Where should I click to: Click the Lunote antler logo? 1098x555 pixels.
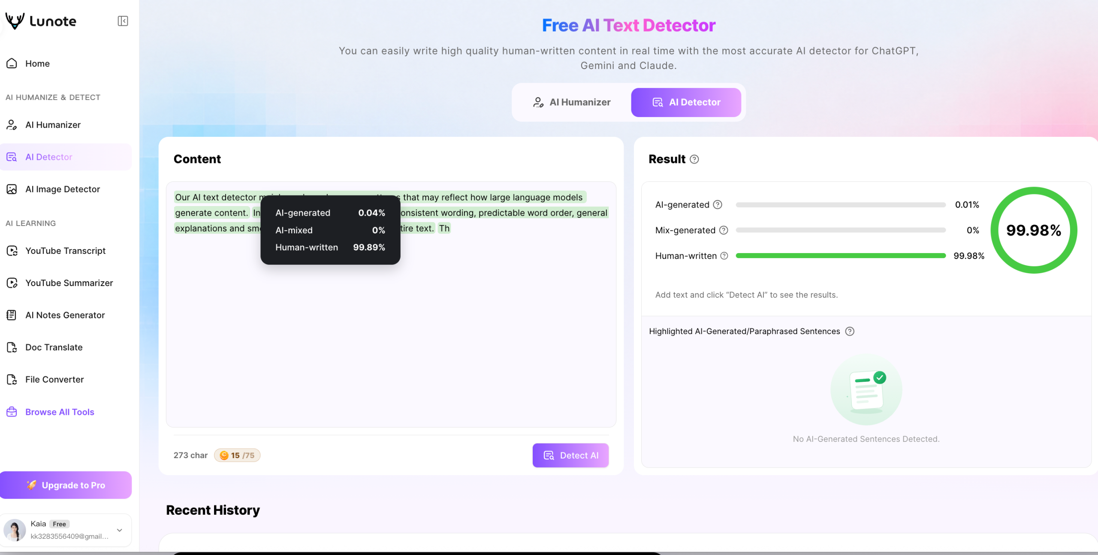15,21
